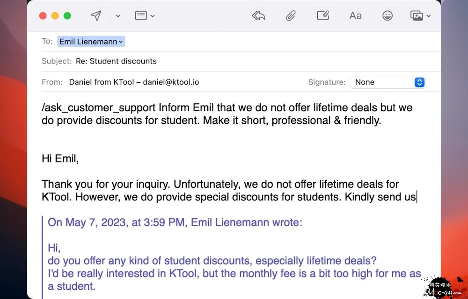Click the Subject field Re: Student discounts
468x299 pixels.
click(116, 61)
